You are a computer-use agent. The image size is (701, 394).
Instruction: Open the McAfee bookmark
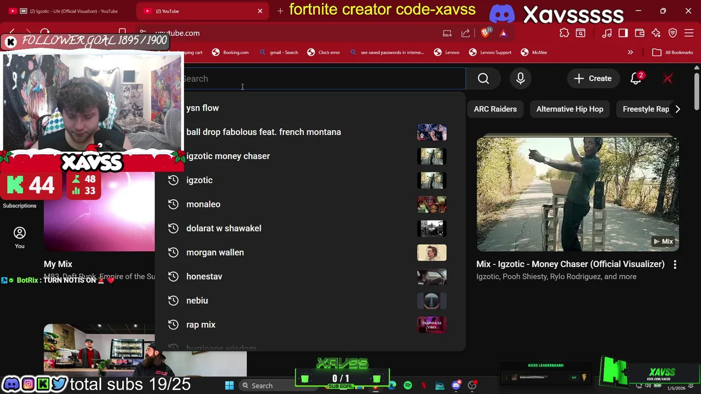(534, 53)
